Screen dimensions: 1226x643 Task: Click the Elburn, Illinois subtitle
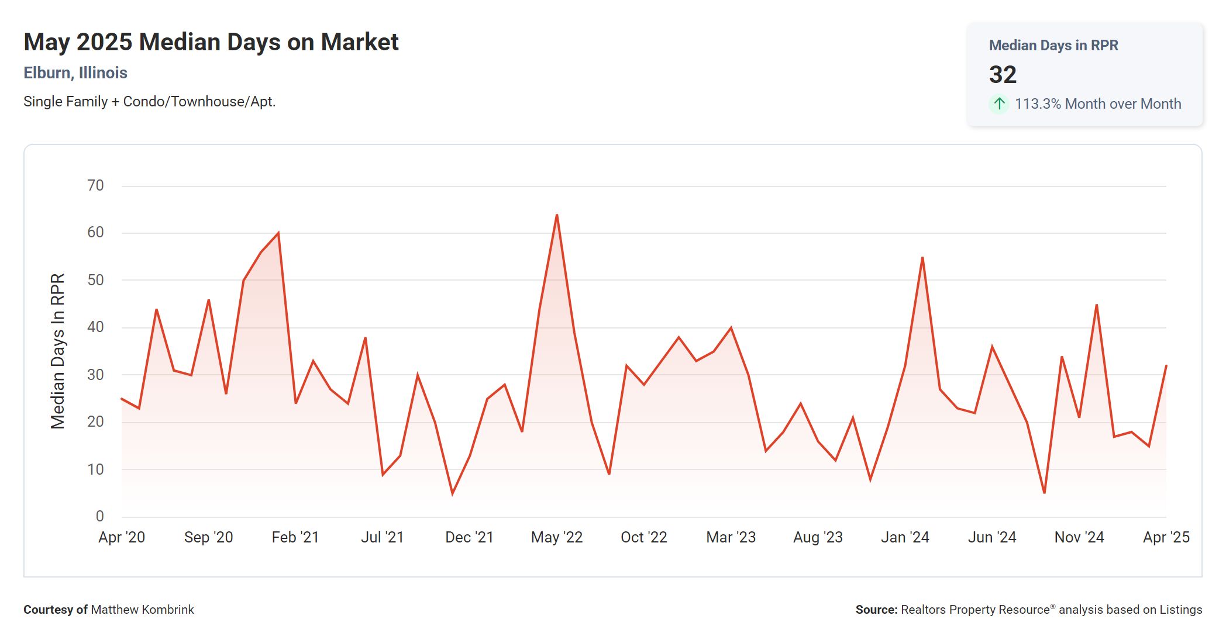tap(75, 72)
